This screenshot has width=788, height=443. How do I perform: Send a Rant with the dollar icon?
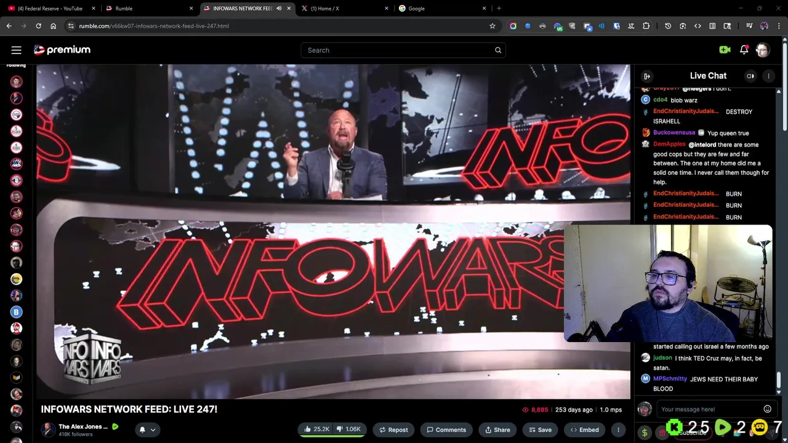tap(645, 433)
